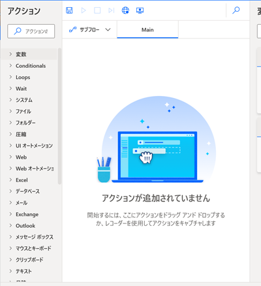Expand the フォルダー action group
261x286 pixels.
[x=29, y=123]
